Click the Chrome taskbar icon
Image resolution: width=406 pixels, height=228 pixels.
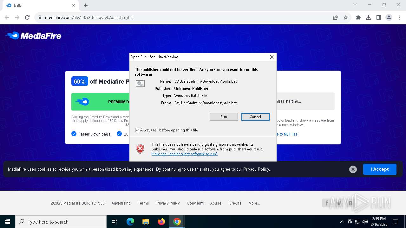pyautogui.click(x=177, y=222)
